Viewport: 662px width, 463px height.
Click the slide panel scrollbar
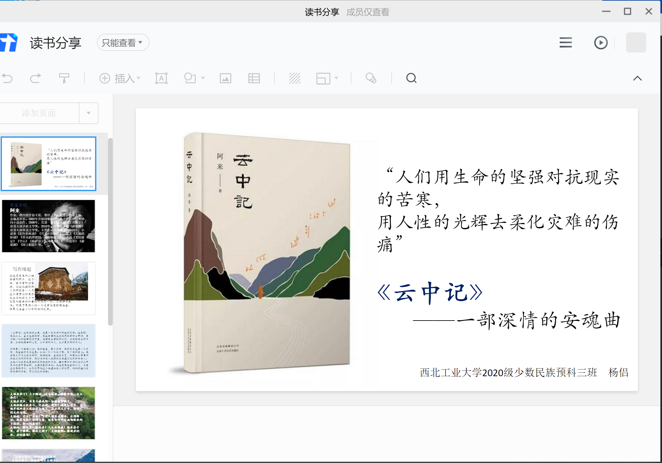point(110,232)
